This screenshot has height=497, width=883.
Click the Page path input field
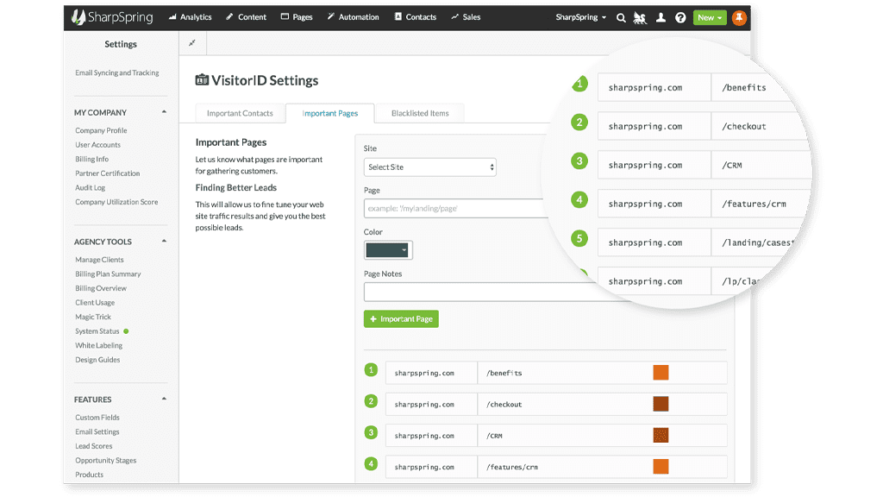pyautogui.click(x=456, y=209)
